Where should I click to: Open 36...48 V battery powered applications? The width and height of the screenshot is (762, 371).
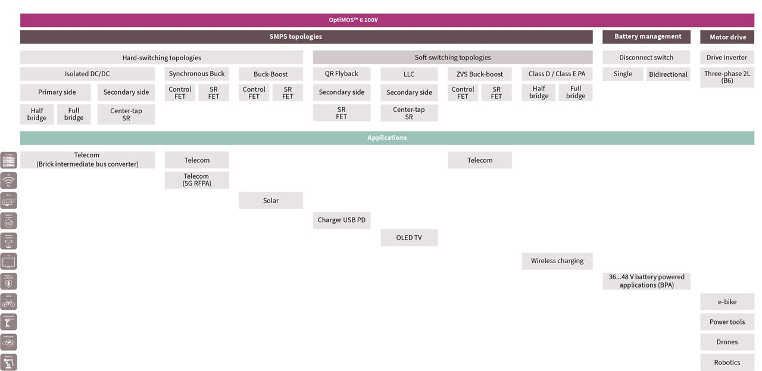point(647,281)
